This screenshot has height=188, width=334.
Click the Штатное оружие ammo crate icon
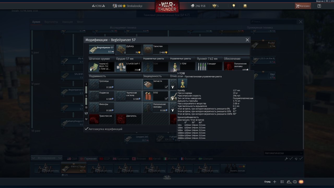94,67
